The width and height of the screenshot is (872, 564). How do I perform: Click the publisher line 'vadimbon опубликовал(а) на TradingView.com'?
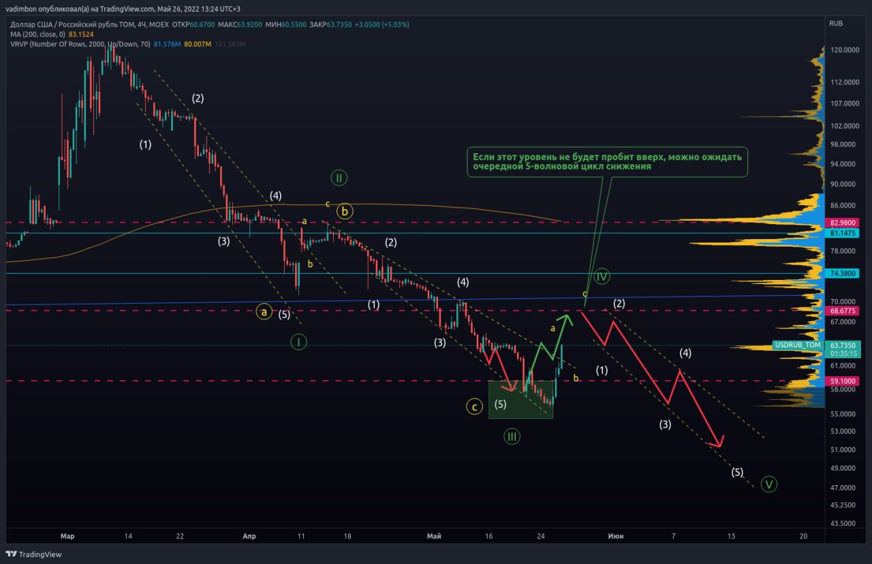click(79, 9)
